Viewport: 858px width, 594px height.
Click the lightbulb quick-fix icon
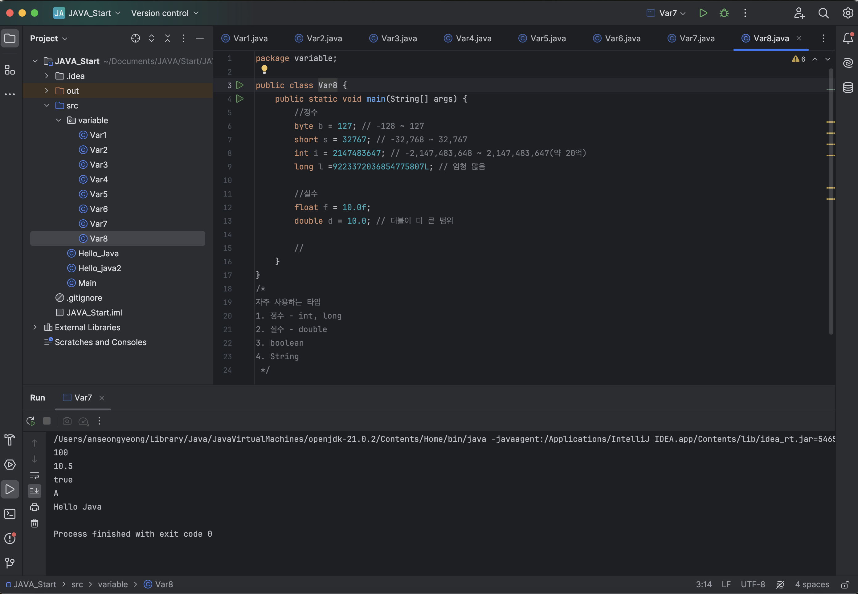[264, 69]
